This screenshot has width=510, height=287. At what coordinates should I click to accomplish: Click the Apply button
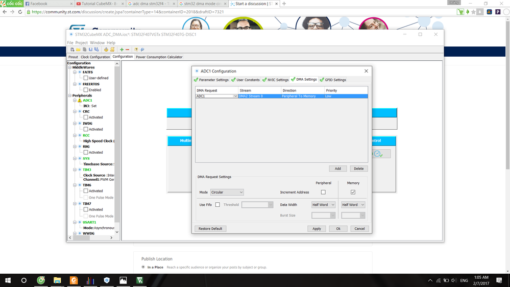[x=317, y=229]
